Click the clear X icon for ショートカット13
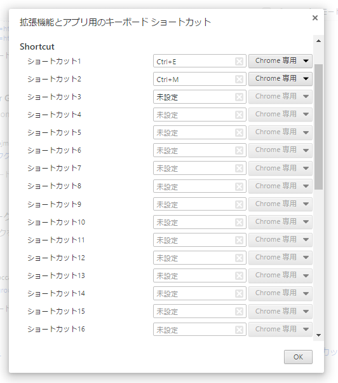338x383 pixels. pyautogui.click(x=239, y=275)
